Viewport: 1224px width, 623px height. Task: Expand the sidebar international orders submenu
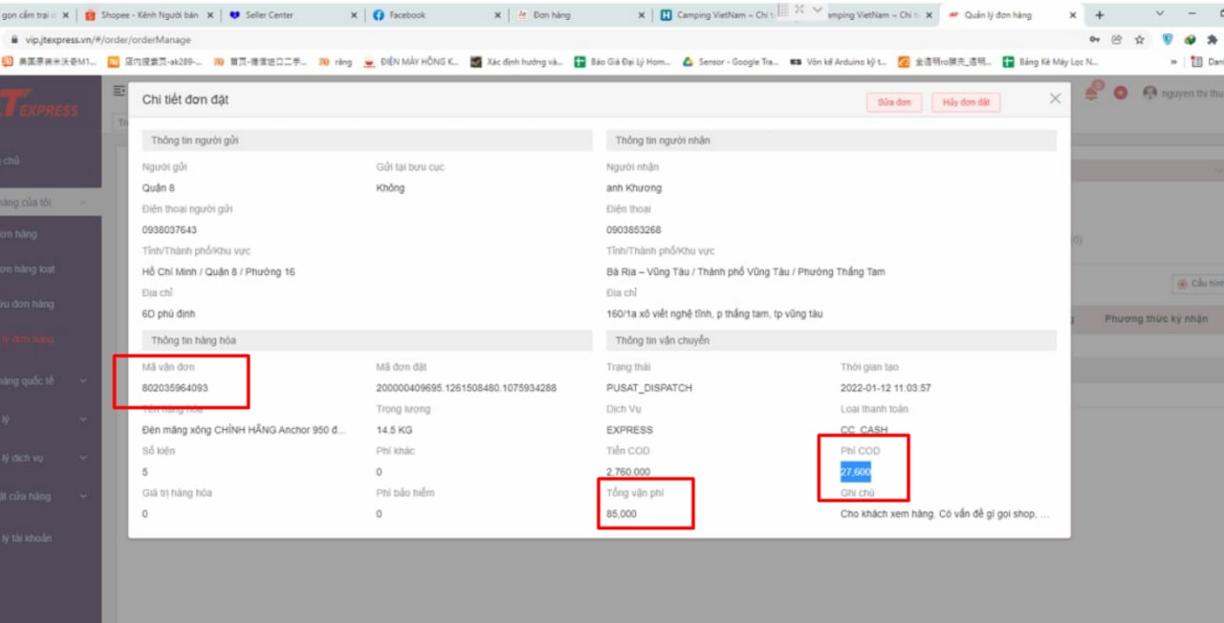pyautogui.click(x=83, y=381)
